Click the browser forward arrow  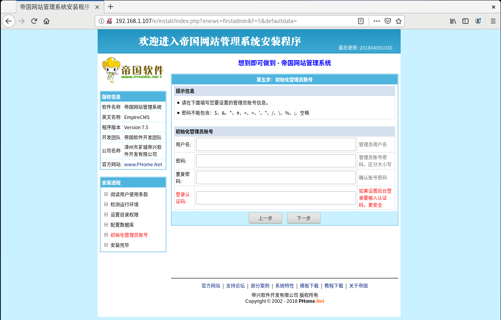(x=21, y=21)
